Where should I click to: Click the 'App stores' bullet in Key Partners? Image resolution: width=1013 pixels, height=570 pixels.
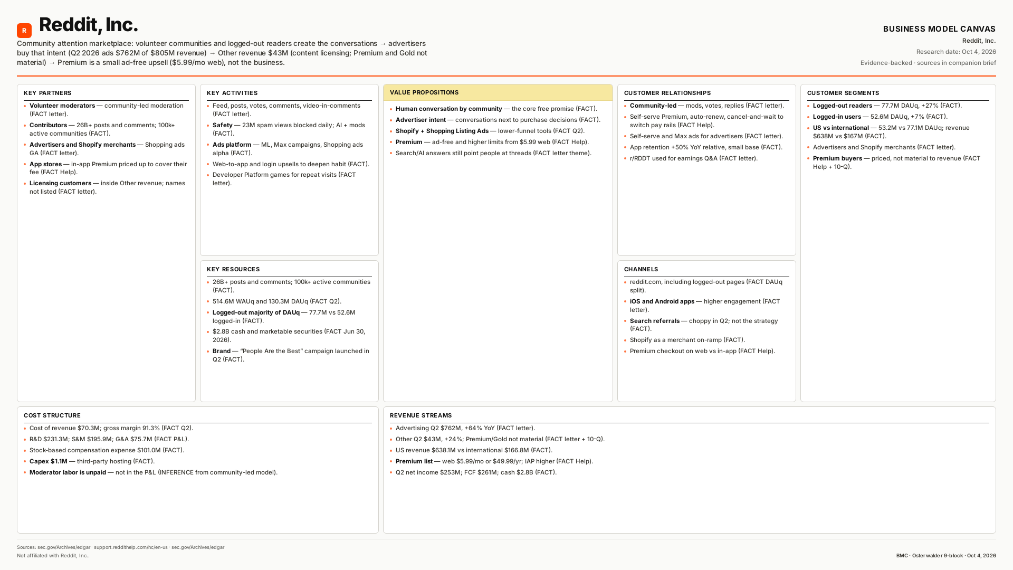(106, 168)
